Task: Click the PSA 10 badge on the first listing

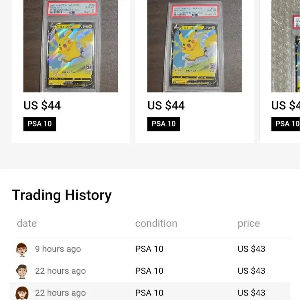Action: (x=40, y=124)
